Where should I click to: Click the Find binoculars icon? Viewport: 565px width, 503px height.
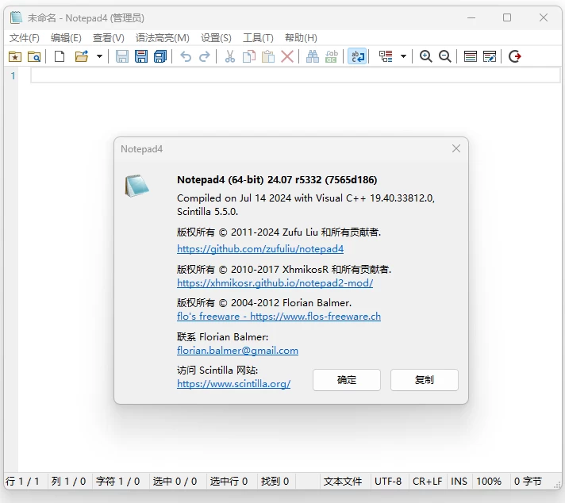tap(312, 56)
